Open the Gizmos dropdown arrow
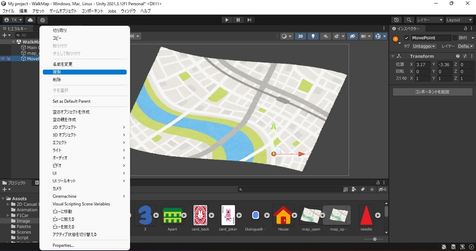The image size is (476, 251). click(385, 36)
